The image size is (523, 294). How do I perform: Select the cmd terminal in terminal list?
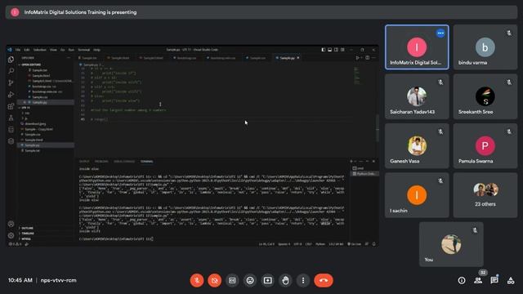click(364, 168)
